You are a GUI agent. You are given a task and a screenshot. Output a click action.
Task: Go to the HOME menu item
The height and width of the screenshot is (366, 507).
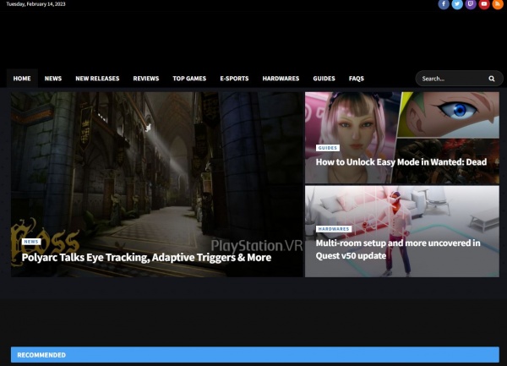tap(22, 79)
